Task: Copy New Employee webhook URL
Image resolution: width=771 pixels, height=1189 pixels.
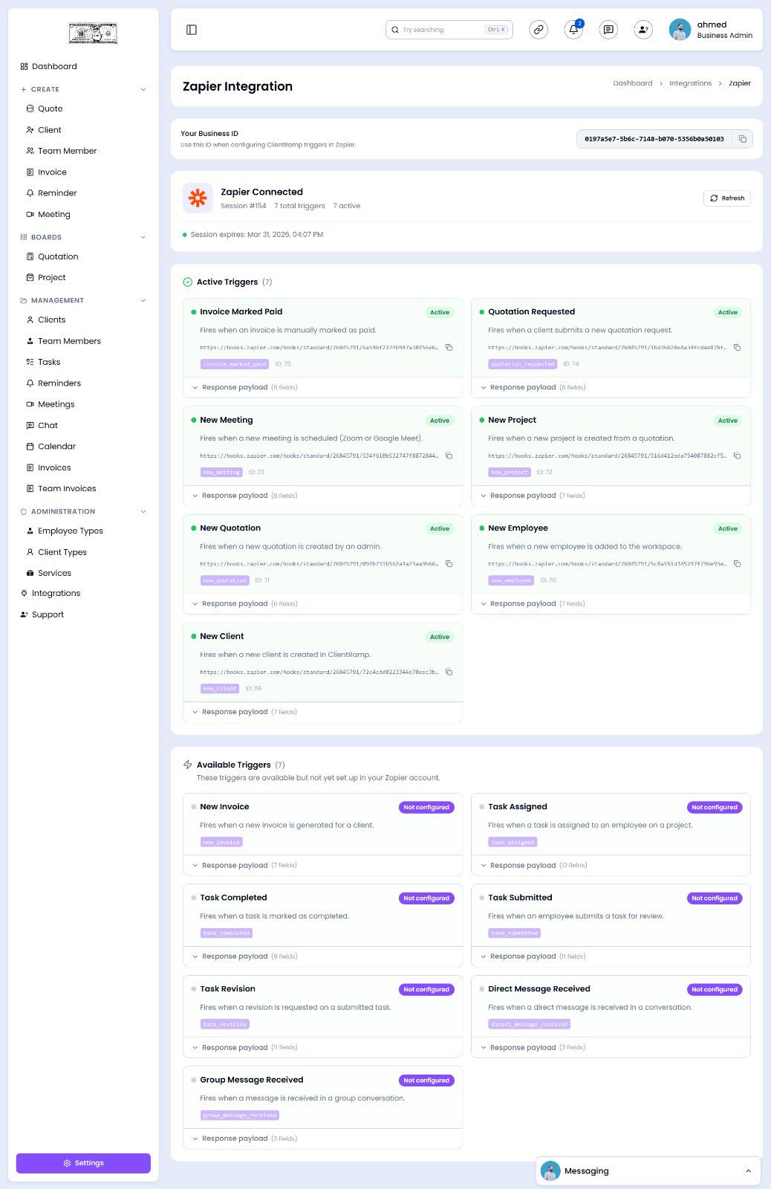Action: click(x=737, y=563)
